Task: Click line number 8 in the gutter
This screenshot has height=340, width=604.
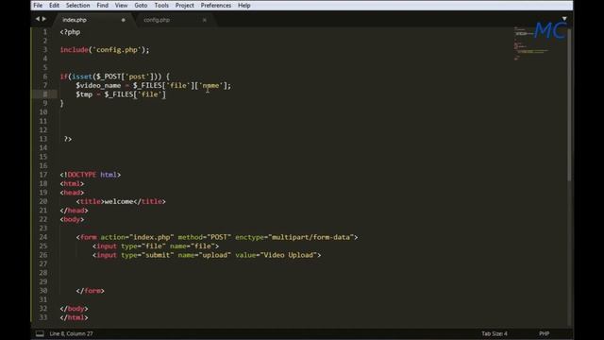Action: 45,94
